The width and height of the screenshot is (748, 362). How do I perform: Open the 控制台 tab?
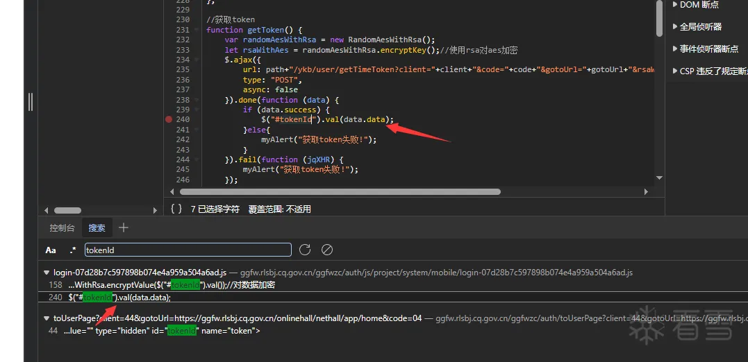62,228
